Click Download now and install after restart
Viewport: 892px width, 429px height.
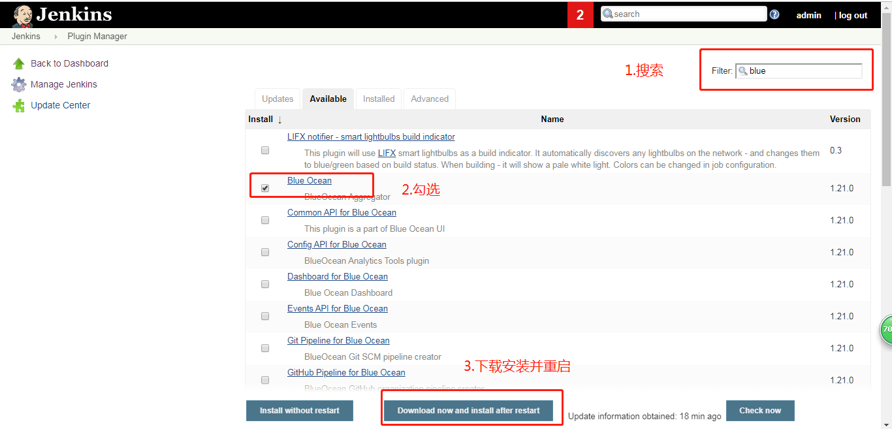(x=469, y=411)
